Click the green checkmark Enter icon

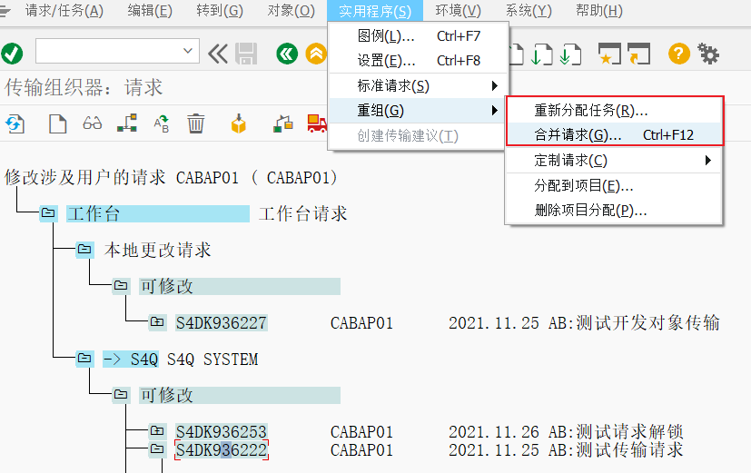click(12, 54)
